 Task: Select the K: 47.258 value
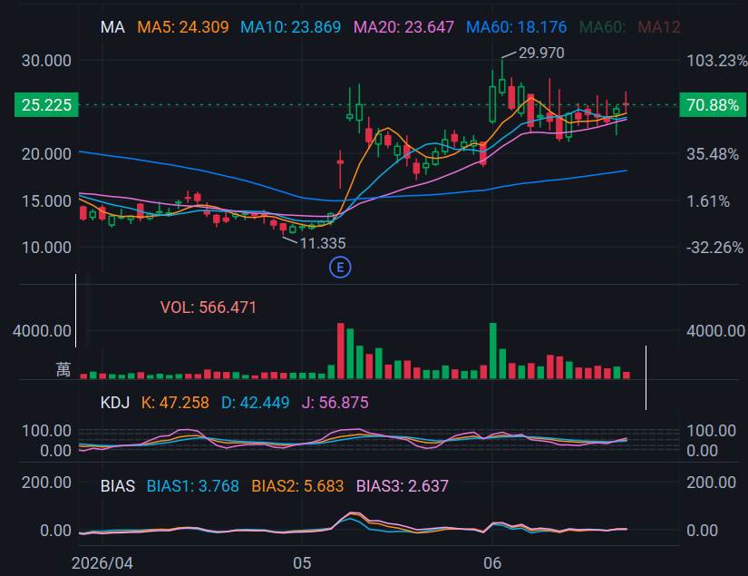coord(175,403)
